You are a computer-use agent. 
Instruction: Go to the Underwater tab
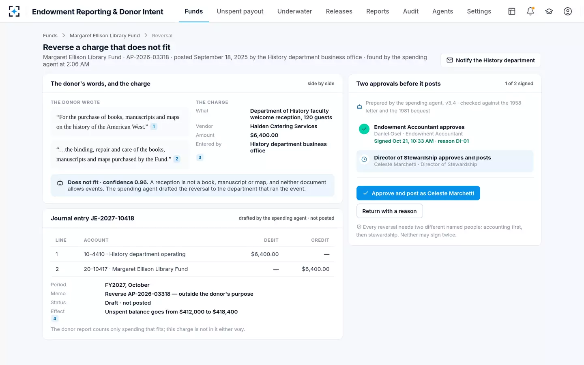pos(294,11)
